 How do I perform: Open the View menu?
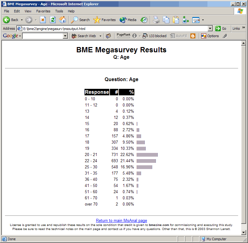click(28, 11)
